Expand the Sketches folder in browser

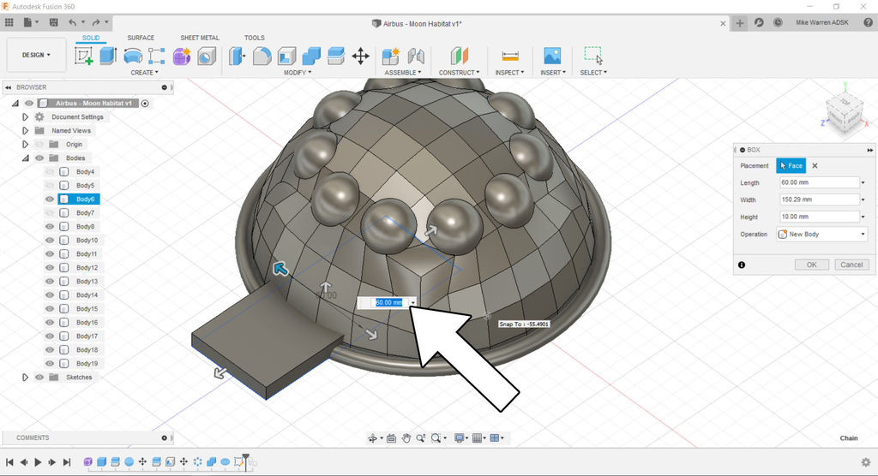tap(26, 378)
